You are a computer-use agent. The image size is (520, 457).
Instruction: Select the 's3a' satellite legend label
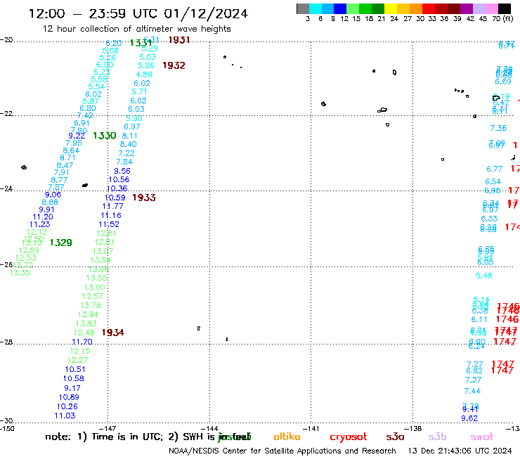(x=395, y=437)
